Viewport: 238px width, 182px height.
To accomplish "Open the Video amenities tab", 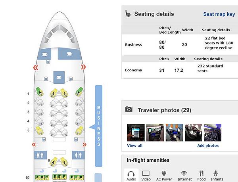I will click(146, 176).
